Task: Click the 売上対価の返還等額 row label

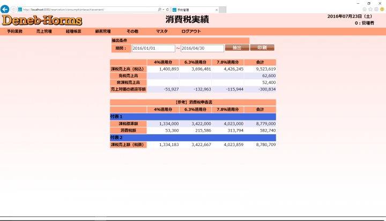Action: click(128, 89)
